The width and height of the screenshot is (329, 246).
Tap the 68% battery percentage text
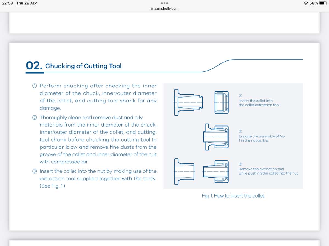point(314,3)
